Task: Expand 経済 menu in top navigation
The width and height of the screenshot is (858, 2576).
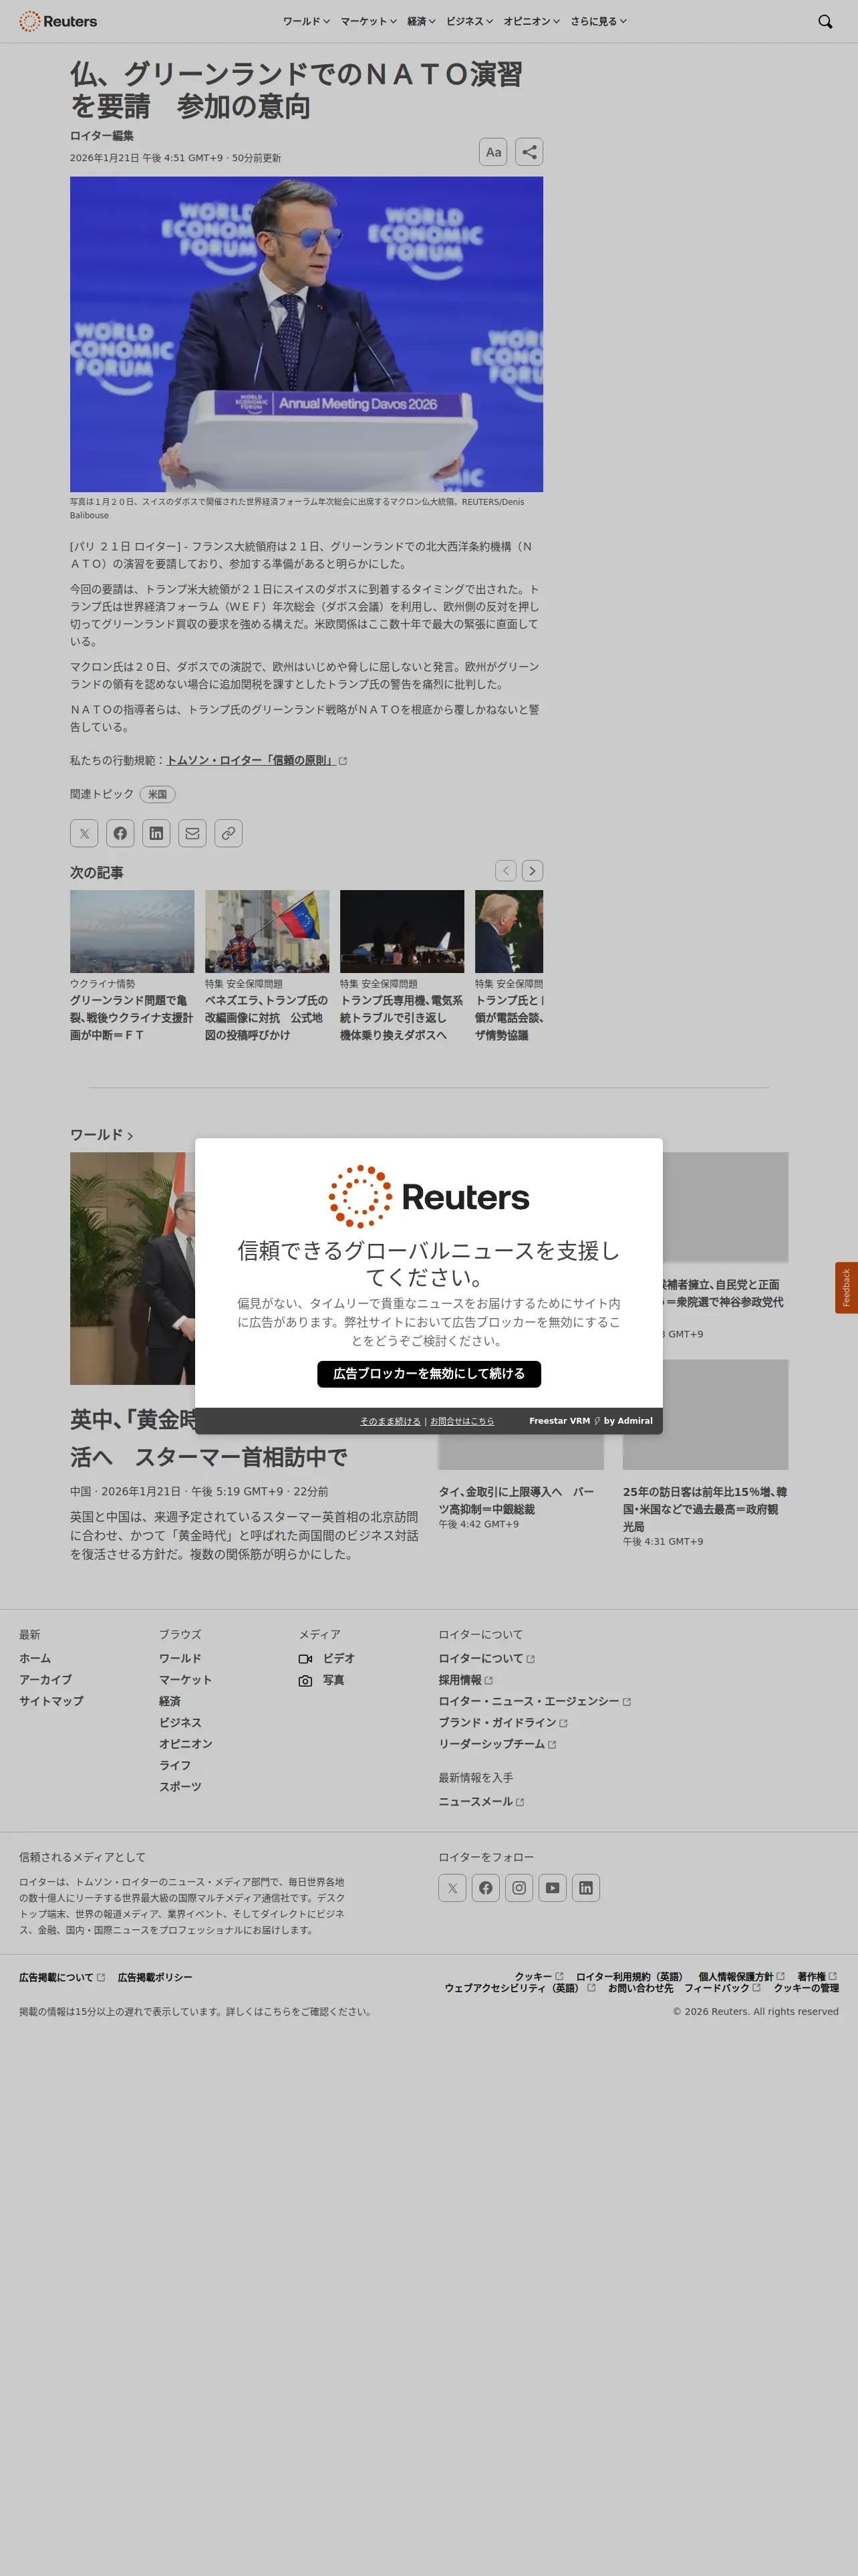Action: (422, 21)
